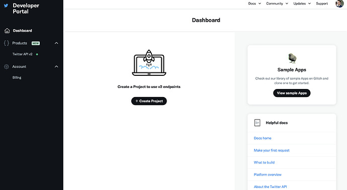Click the Sample Apps heading
347x190 pixels.
pos(292,70)
